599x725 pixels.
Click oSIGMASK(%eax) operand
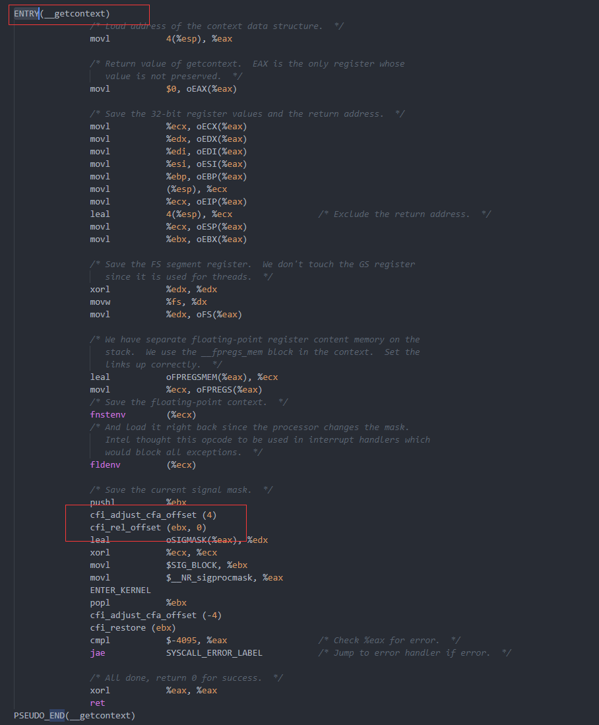(202, 540)
